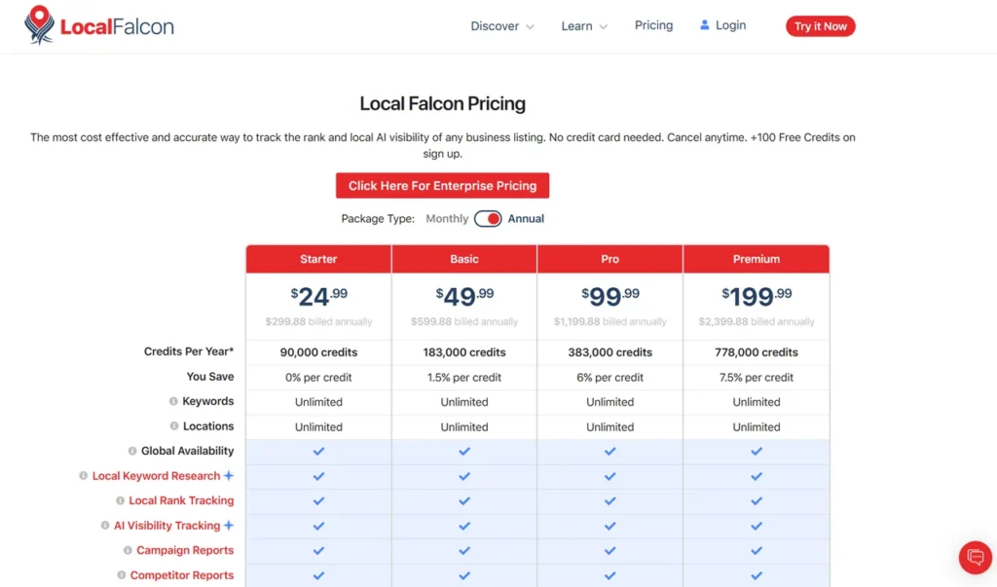Select the Premium plan column header
Image resolution: width=997 pixels, height=587 pixels.
(756, 259)
